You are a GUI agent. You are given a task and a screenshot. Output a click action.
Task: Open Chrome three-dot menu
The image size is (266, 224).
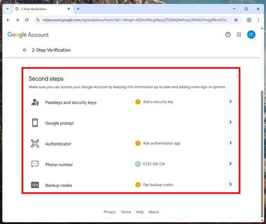tap(258, 20)
